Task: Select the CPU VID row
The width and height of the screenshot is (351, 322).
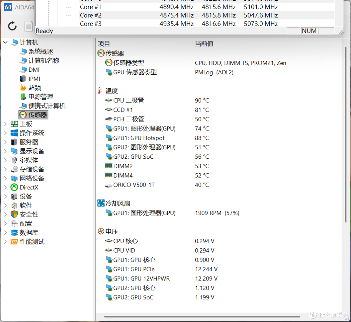Action: click(218, 251)
